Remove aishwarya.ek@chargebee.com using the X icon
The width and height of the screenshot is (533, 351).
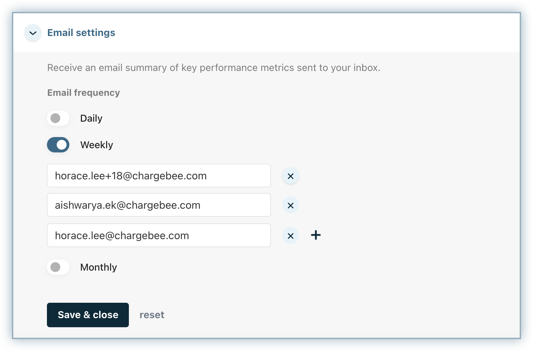coord(290,206)
